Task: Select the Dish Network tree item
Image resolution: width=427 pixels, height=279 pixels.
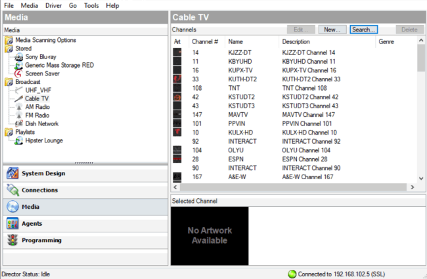Action: (42, 124)
